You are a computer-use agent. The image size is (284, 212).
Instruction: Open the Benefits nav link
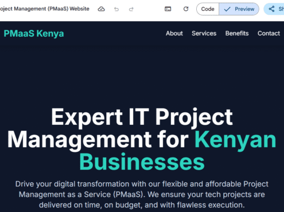pyautogui.click(x=237, y=33)
